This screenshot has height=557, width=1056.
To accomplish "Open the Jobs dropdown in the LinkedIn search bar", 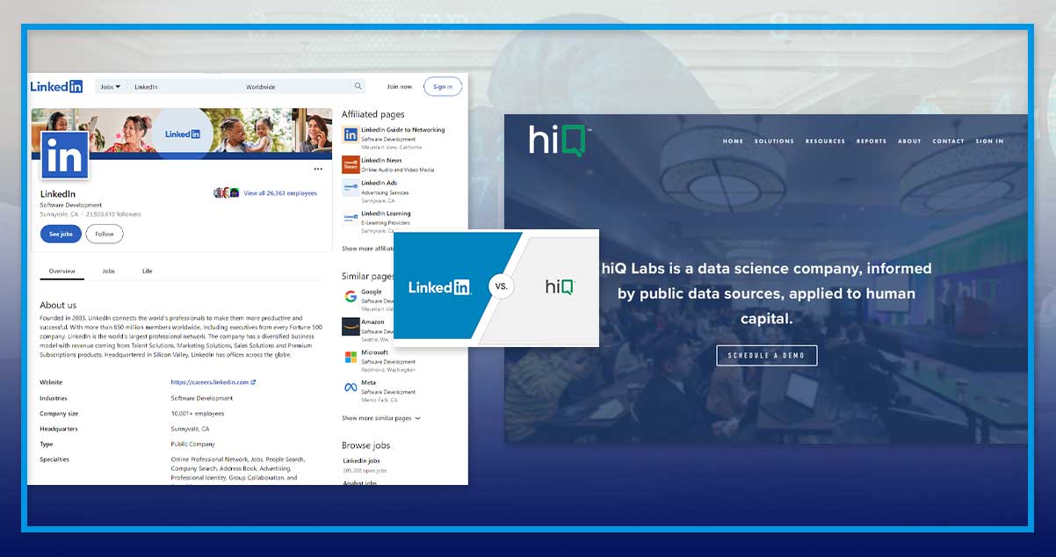I will pyautogui.click(x=111, y=87).
